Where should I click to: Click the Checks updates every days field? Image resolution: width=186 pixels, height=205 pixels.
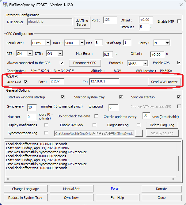coord(146,116)
